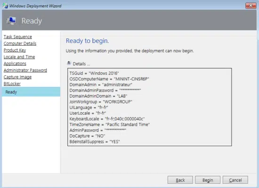Collapse the Details section chevron
259x188 pixels.
point(69,63)
